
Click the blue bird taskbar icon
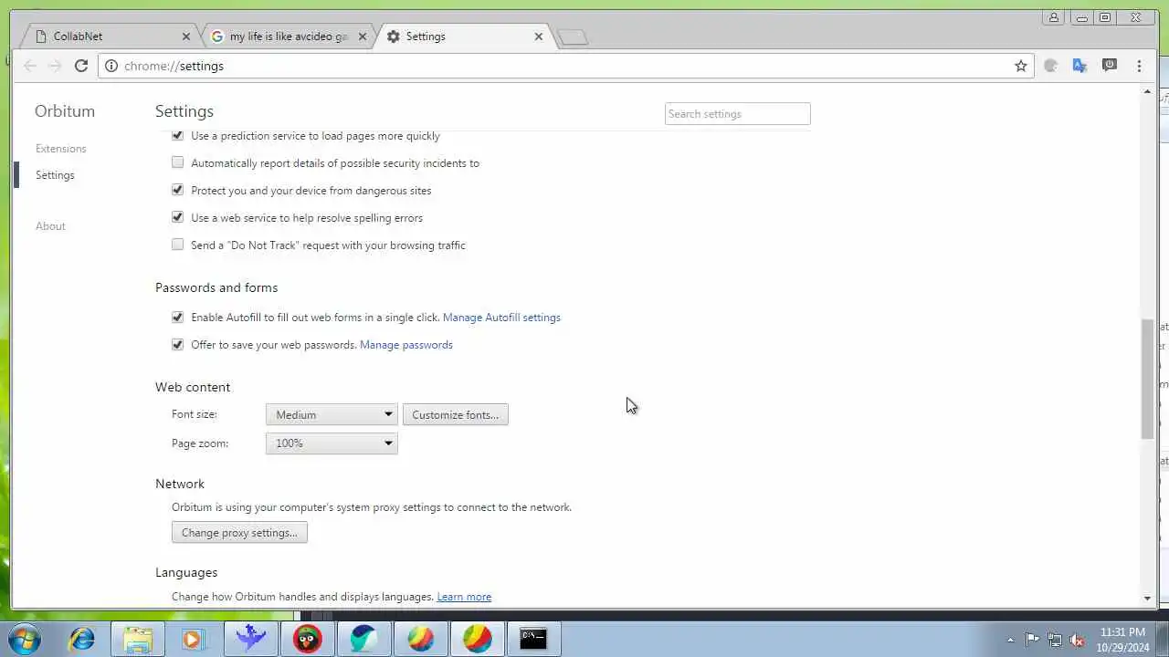point(250,639)
